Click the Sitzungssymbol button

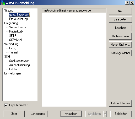click(120, 53)
